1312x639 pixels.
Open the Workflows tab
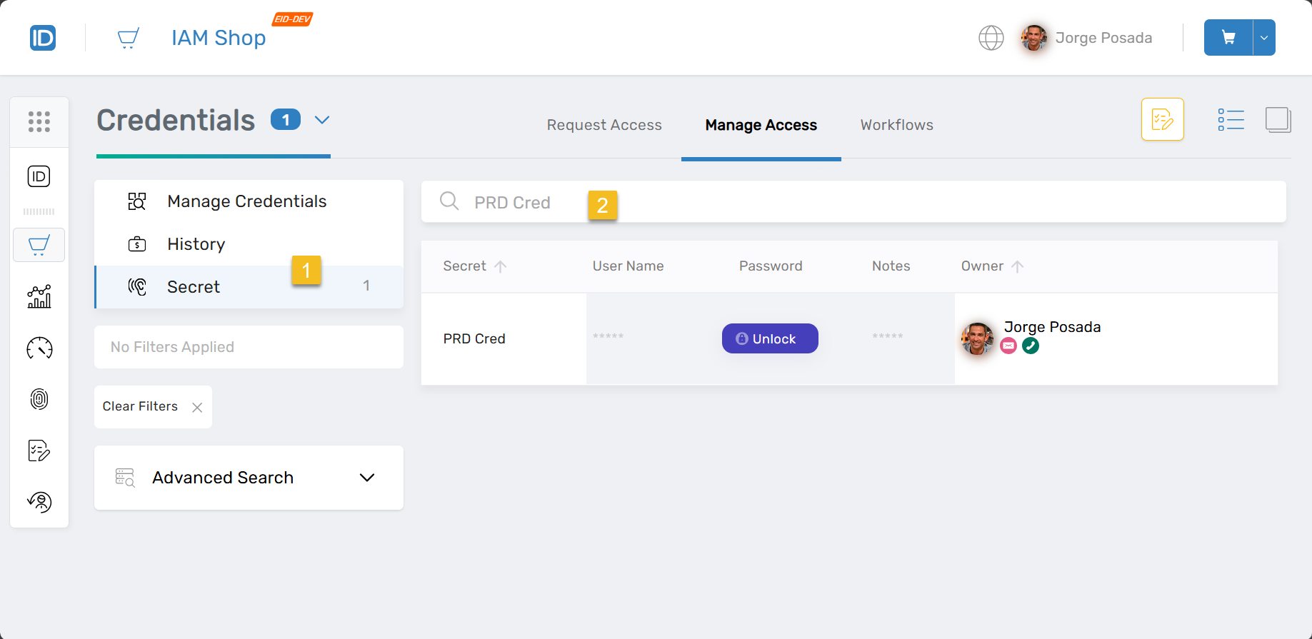point(896,125)
